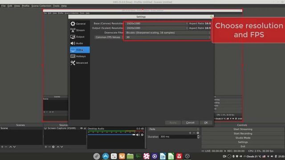The height and width of the screenshot is (160, 285).
Task: Click Start Recording in Controls
Action: (243, 133)
